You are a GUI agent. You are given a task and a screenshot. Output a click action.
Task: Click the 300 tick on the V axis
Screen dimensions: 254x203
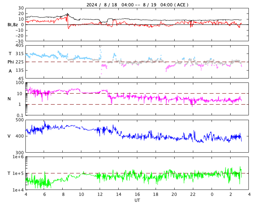[x=19, y=153]
